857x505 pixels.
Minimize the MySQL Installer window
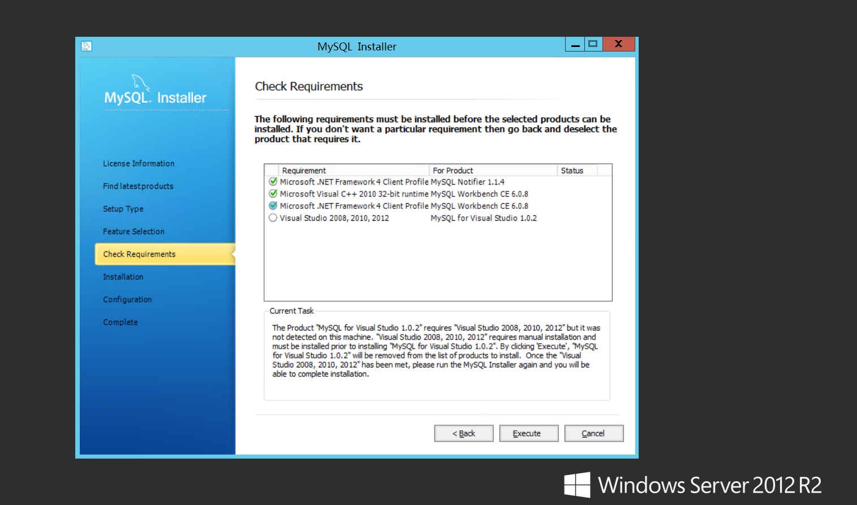click(575, 44)
